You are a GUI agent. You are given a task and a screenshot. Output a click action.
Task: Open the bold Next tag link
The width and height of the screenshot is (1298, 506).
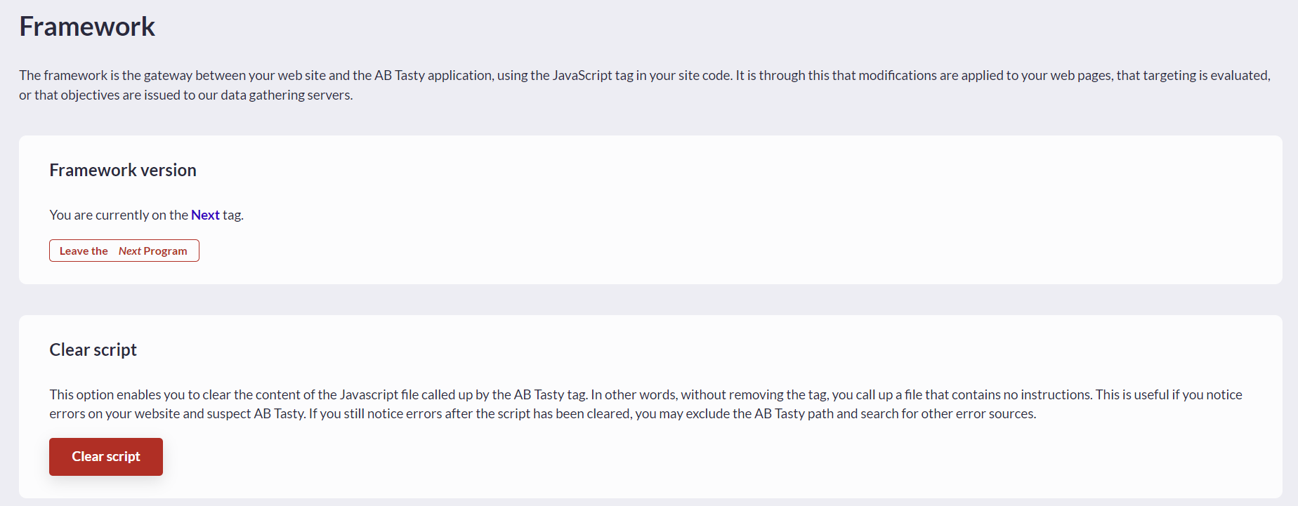pyautogui.click(x=205, y=215)
